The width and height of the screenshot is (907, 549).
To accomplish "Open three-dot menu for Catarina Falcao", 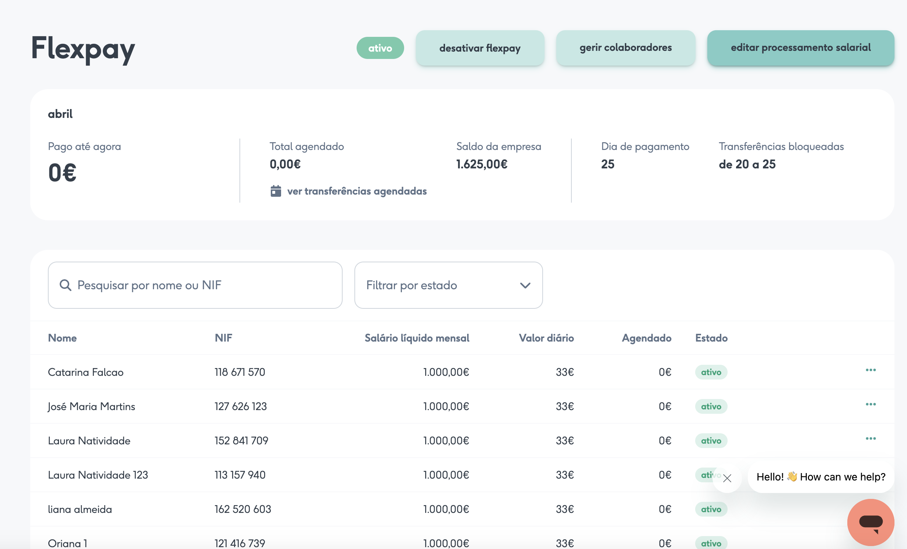I will (x=871, y=370).
